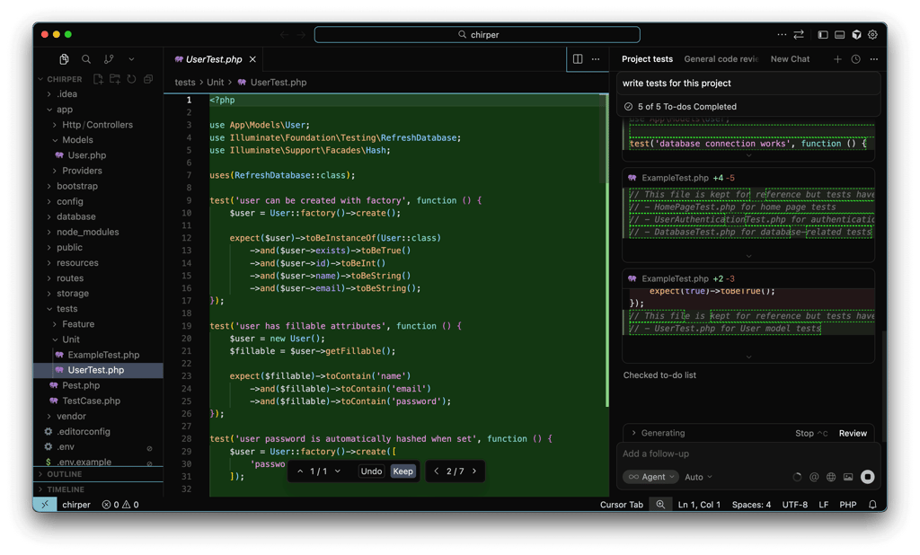920x555 pixels.
Task: Open chat panel more options ellipsis
Action: (x=874, y=59)
